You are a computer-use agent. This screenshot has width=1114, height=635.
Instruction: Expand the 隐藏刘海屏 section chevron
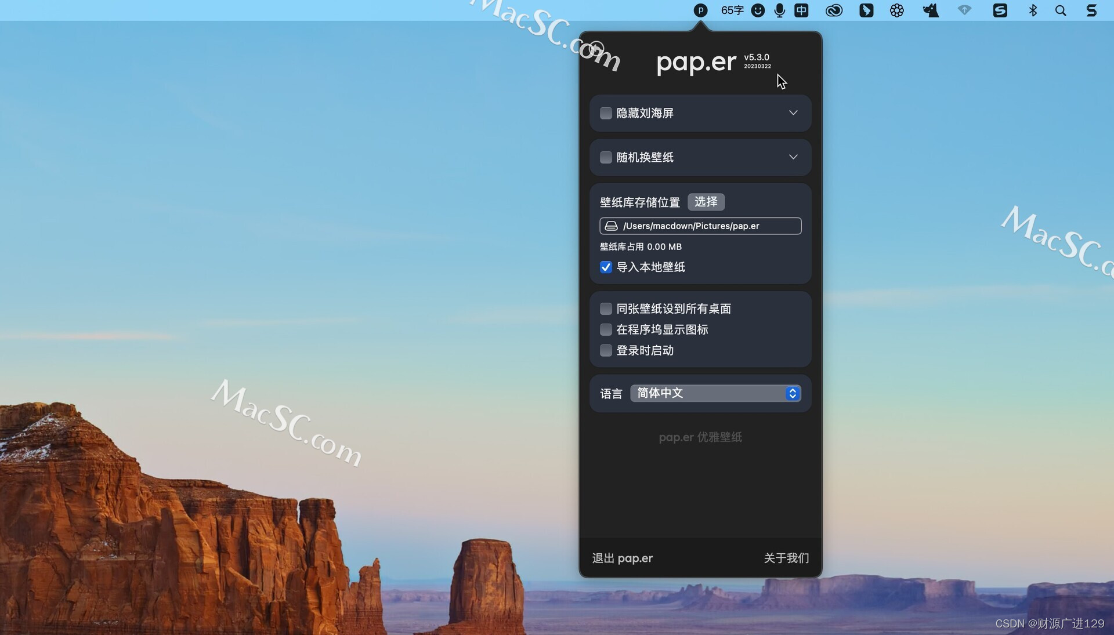point(793,113)
